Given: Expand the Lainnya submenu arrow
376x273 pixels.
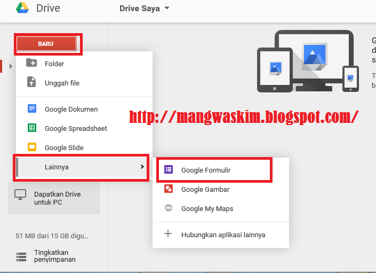Looking at the screenshot, I should (142, 167).
